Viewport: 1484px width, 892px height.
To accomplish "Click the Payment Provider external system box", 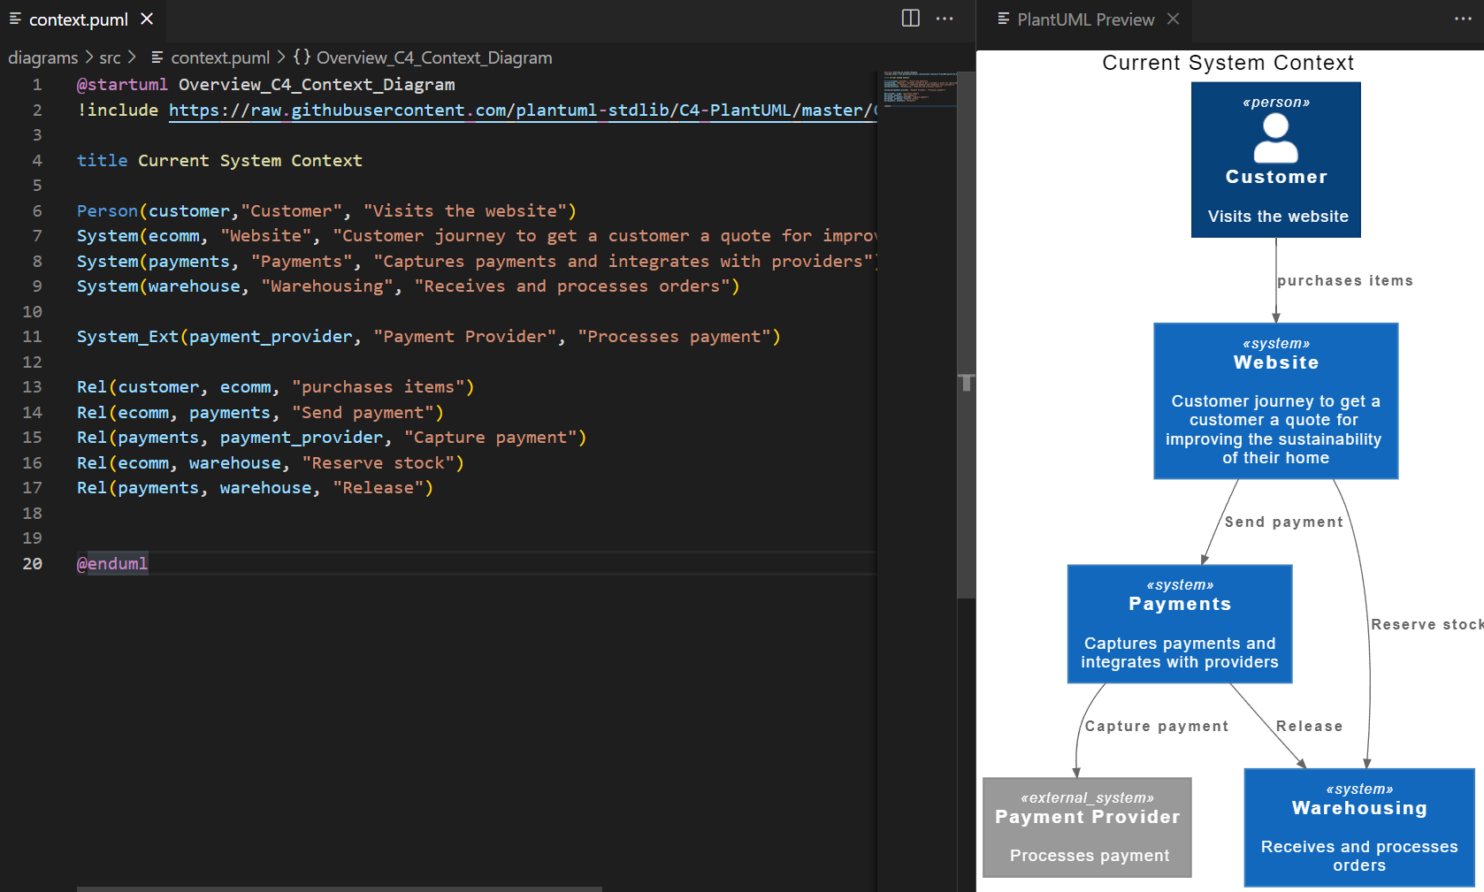I will [x=1087, y=827].
